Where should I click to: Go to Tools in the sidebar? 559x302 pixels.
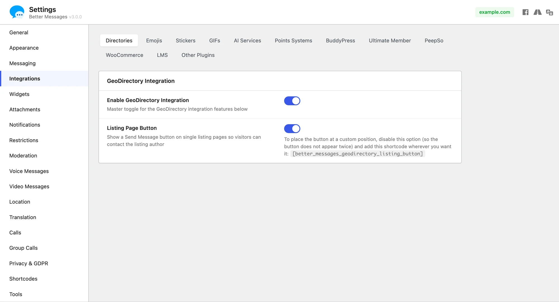(x=44, y=294)
